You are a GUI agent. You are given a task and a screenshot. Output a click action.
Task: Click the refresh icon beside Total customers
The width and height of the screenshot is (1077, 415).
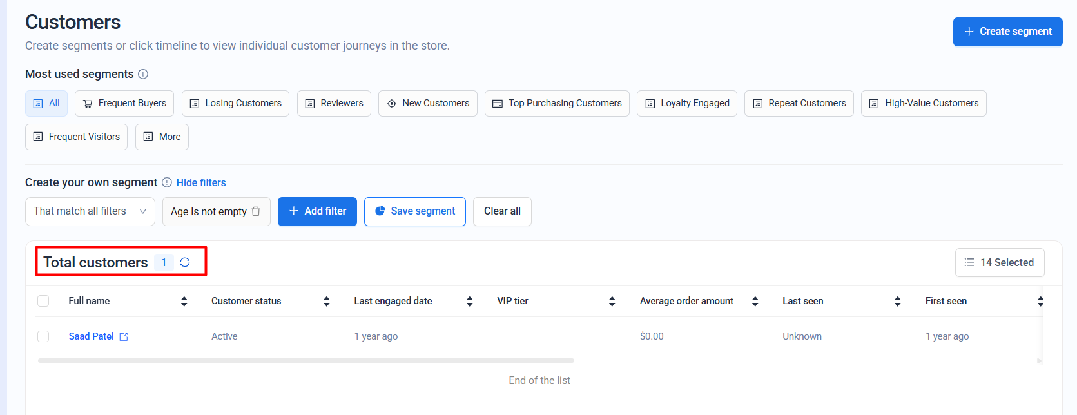point(185,262)
